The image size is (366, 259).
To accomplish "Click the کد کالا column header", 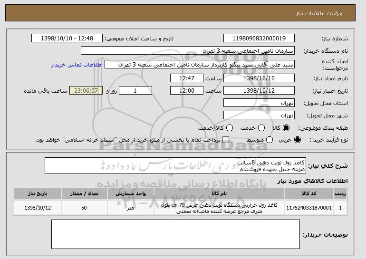I will (309, 194).
